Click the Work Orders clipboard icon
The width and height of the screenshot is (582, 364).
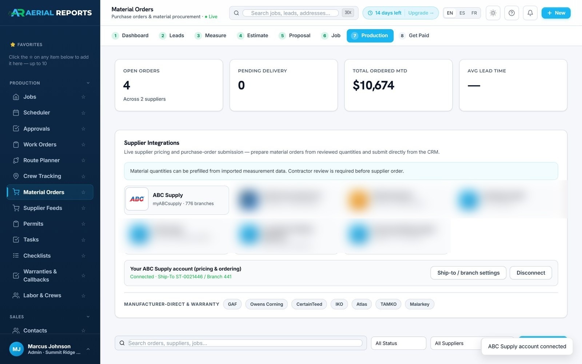click(x=16, y=145)
